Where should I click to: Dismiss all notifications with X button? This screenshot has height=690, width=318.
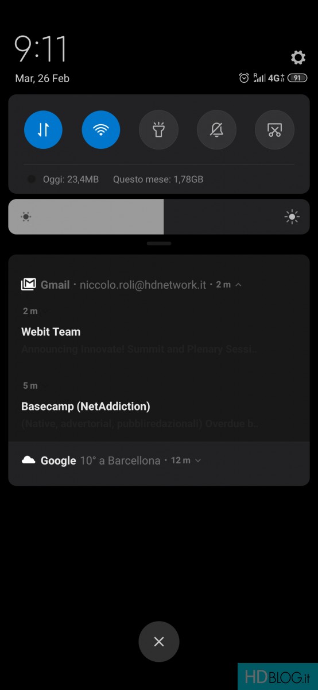(159, 642)
